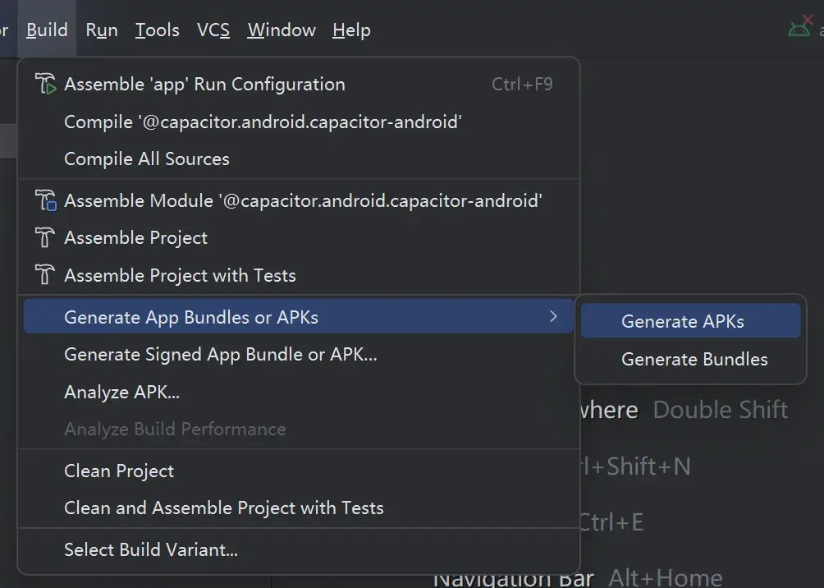Click the hammer-run icon for Assemble 'app' Run Configuration
Image resolution: width=824 pixels, height=588 pixels.
pyautogui.click(x=47, y=84)
